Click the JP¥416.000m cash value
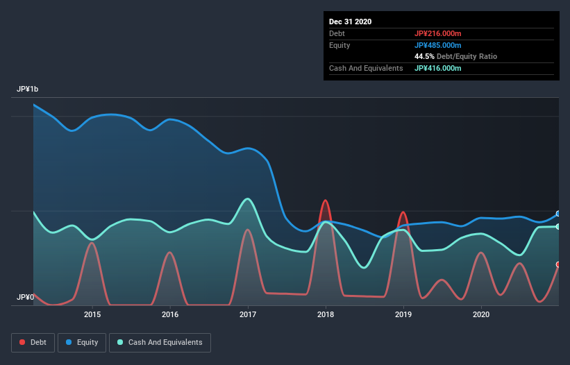Viewport: 570px width, 365px height. [x=437, y=68]
